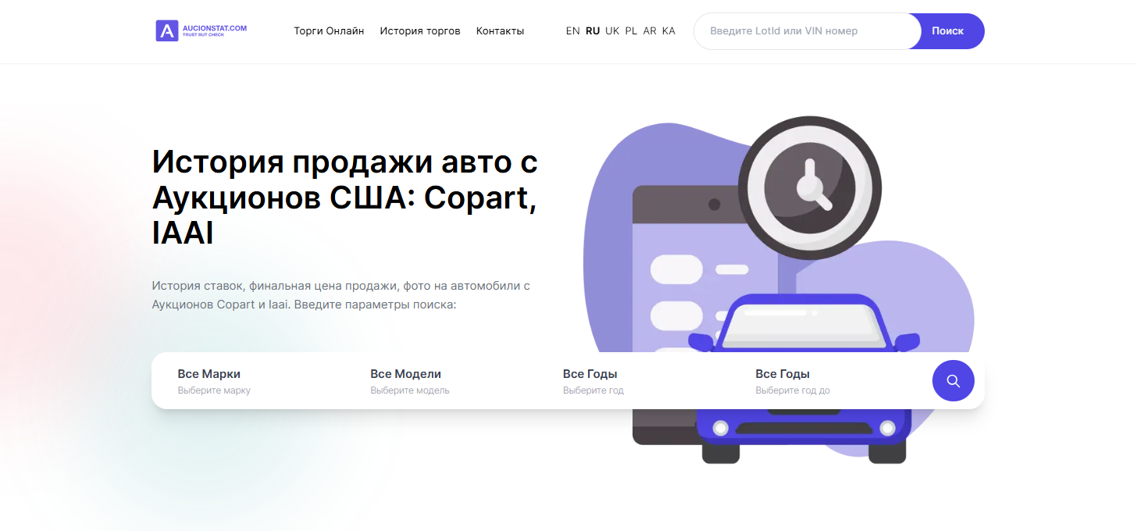Click the clock and car illustration

[x=779, y=290]
